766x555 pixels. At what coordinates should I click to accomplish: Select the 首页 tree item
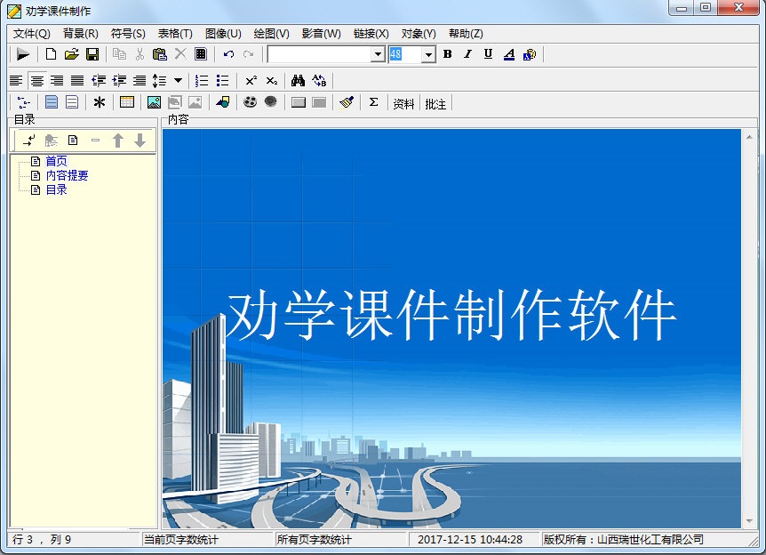click(56, 160)
